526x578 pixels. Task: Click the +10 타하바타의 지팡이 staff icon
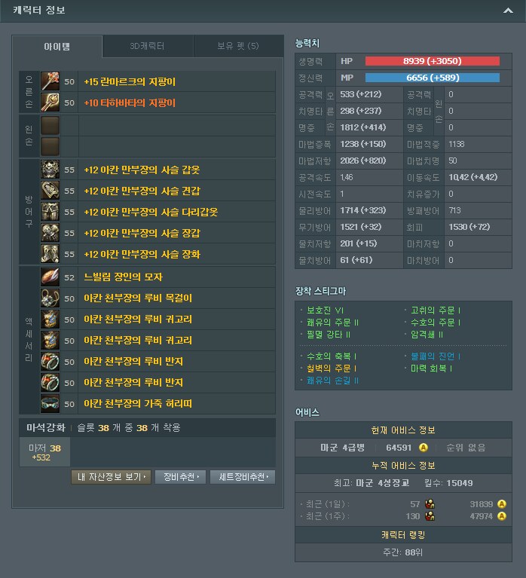(x=50, y=102)
